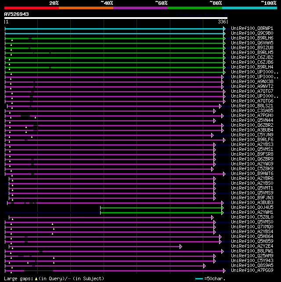This screenshot has height=282, width=281.
Task: Click the purple arrowhead of the A2YBS3 alignment
Action: (x=215, y=145)
